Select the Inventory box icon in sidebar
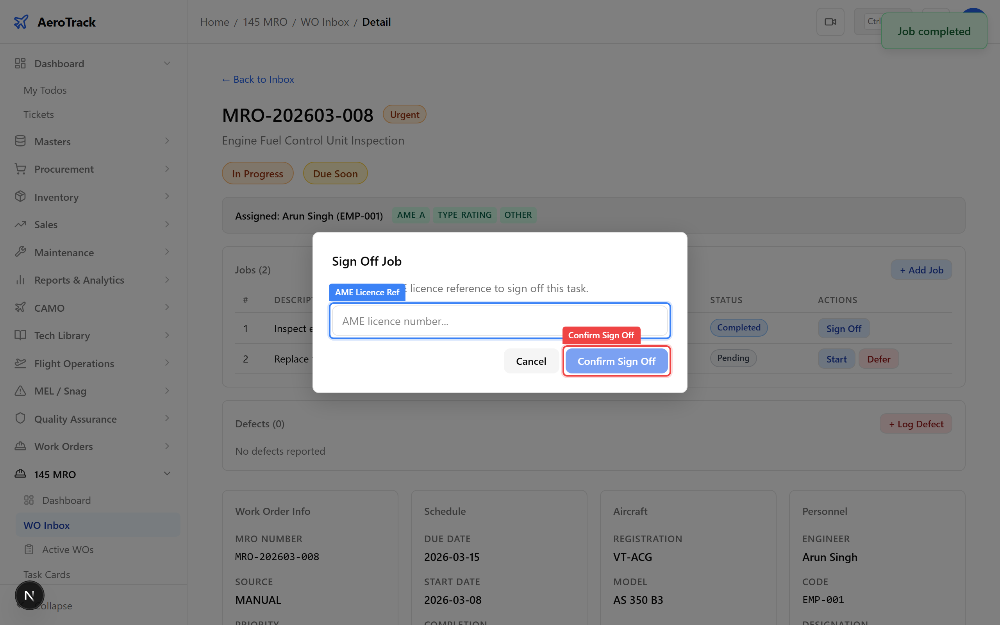This screenshot has height=625, width=1000. click(x=20, y=197)
